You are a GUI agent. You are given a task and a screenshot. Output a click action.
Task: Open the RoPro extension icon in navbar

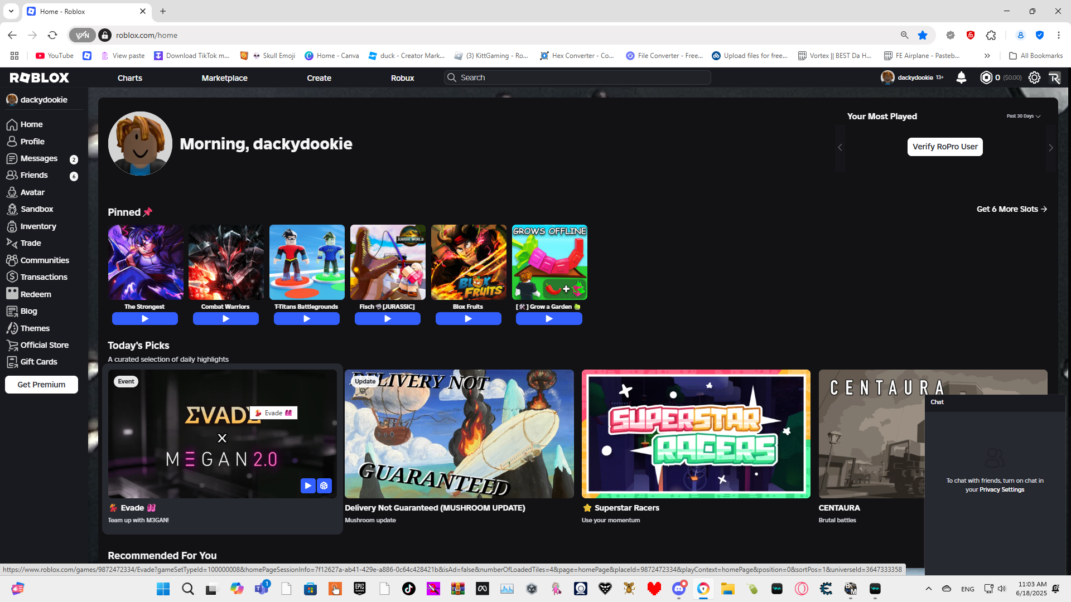1054,77
